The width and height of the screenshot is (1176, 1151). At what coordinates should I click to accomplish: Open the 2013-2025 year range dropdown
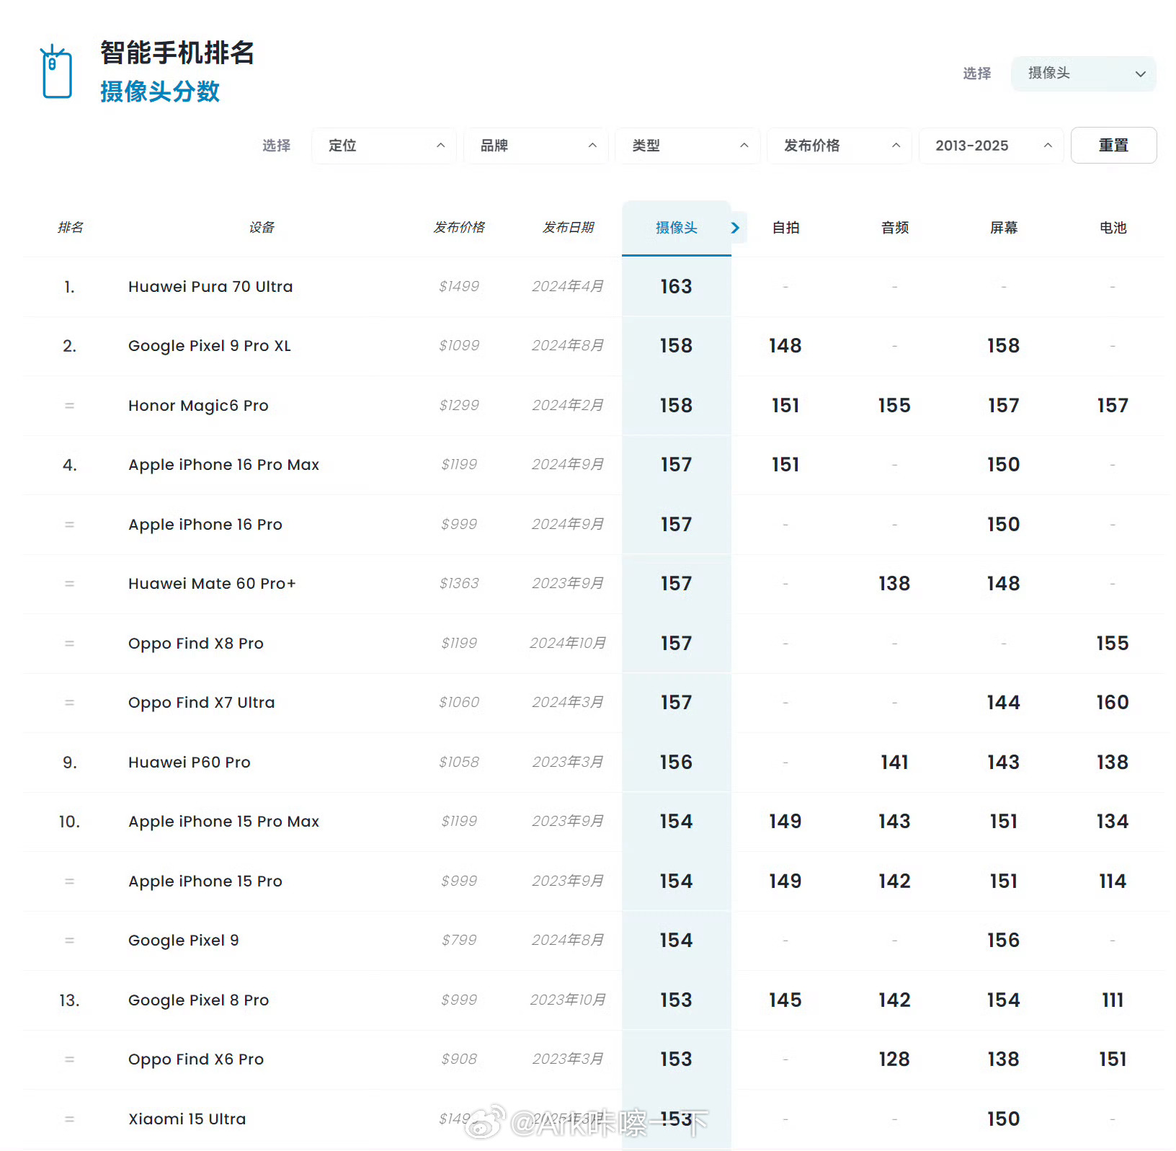992,146
